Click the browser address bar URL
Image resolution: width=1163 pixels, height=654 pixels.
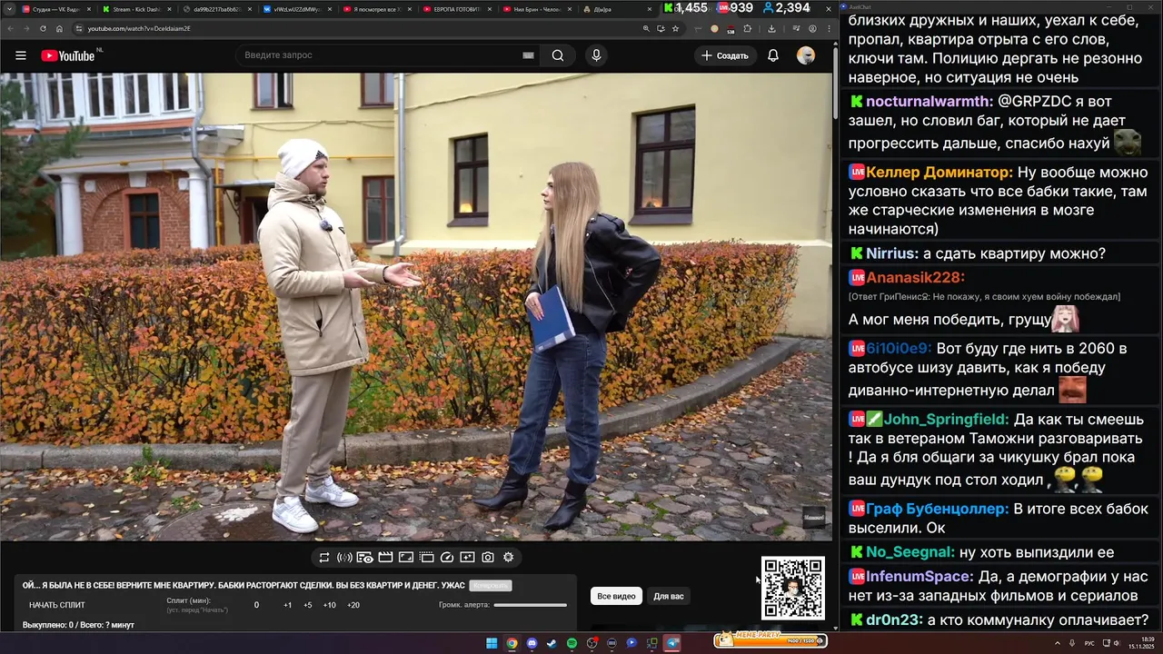click(x=139, y=28)
